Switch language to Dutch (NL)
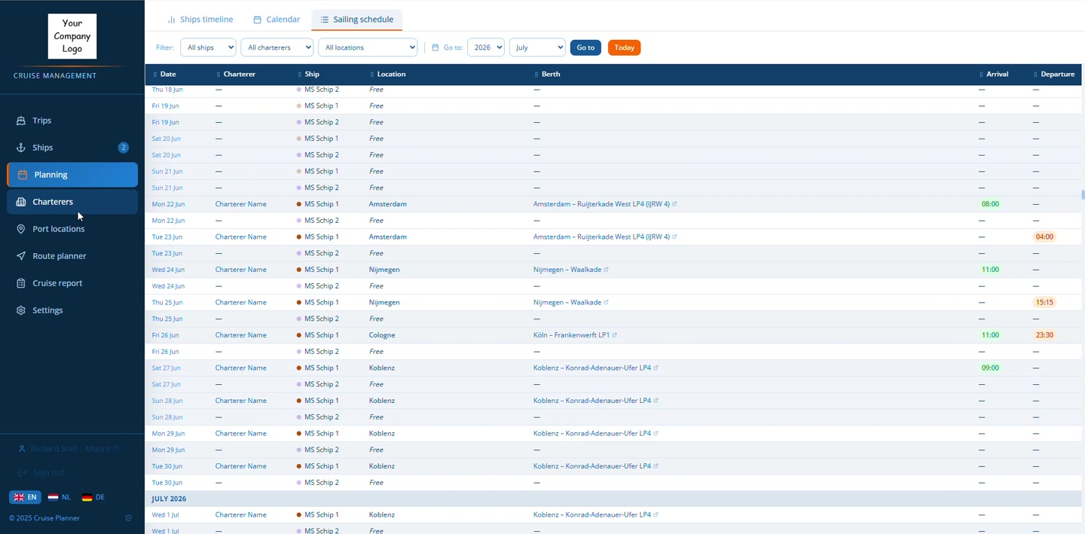 coord(60,497)
